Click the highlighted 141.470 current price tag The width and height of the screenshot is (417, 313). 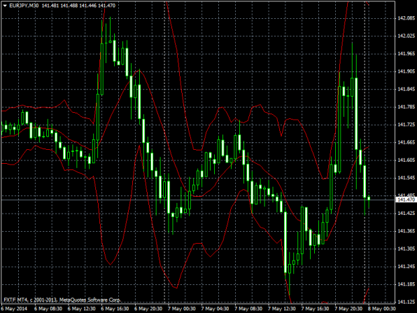406,200
